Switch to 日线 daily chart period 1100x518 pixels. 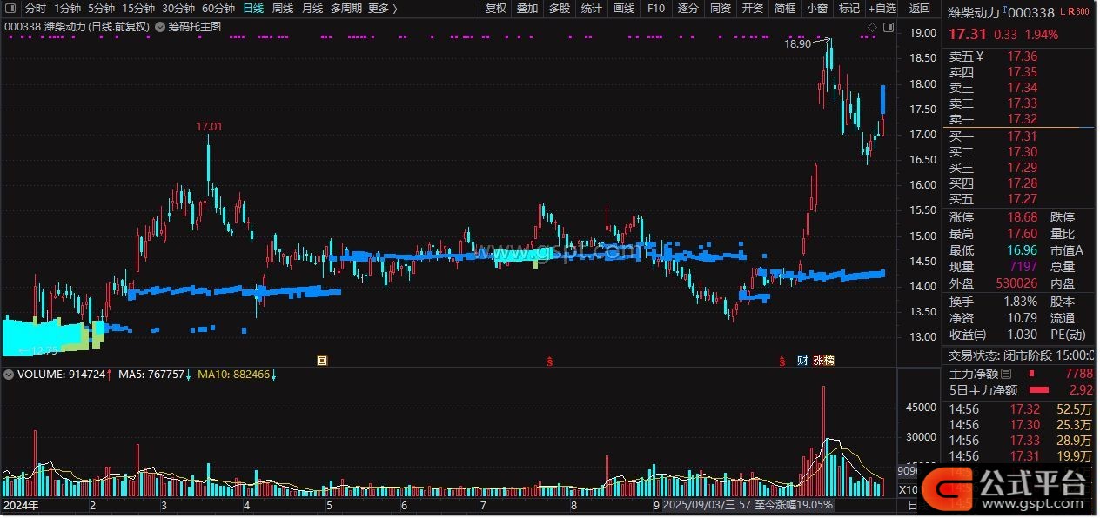coord(253,9)
